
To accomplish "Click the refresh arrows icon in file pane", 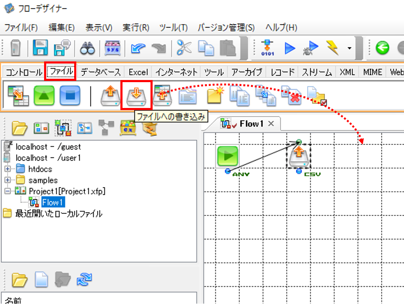I will coord(84,279).
